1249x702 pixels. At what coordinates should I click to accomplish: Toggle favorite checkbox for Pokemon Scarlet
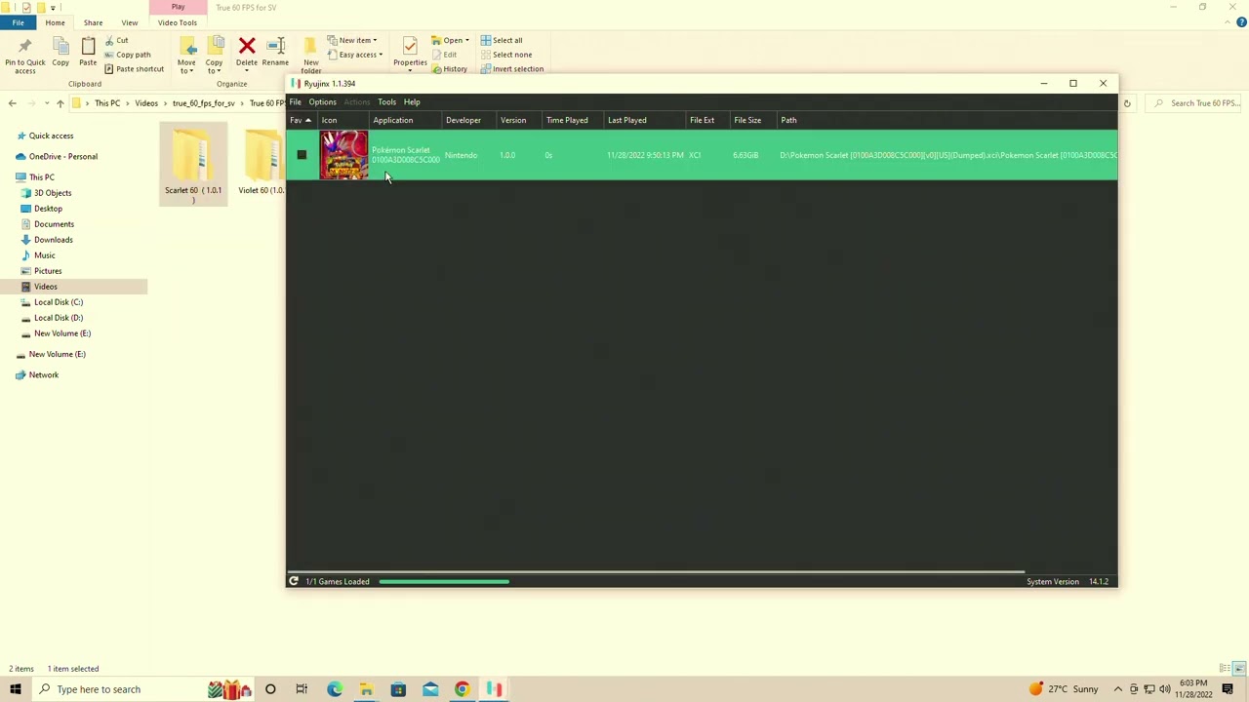[302, 155]
